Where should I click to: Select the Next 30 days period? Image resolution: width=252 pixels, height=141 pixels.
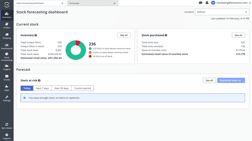[61, 88]
